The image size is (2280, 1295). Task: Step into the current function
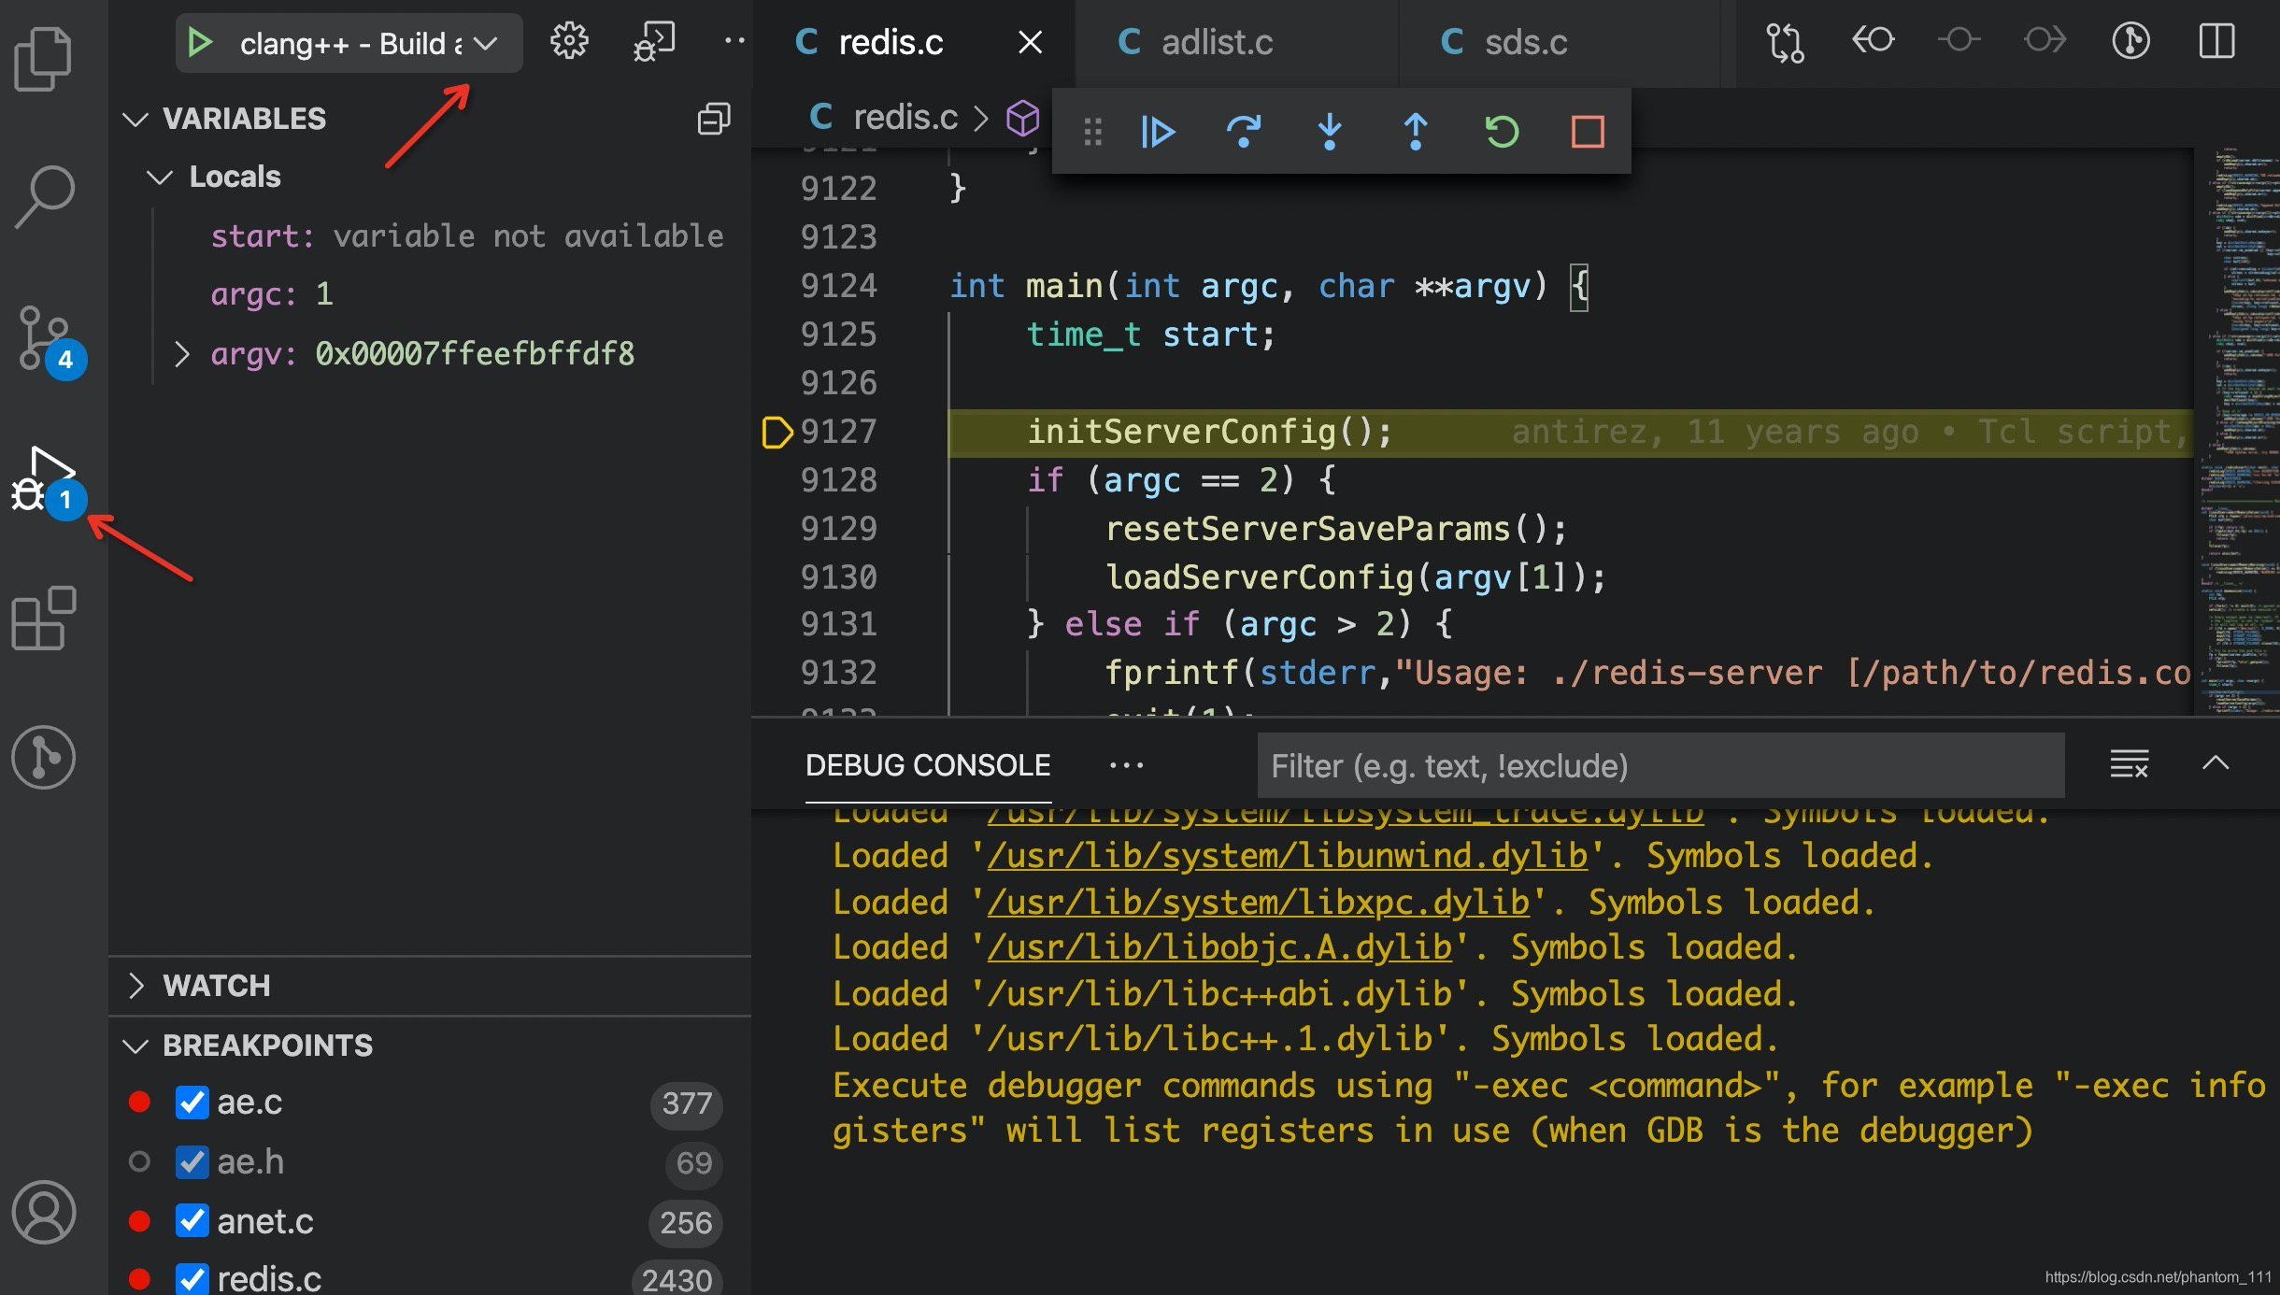pos(1330,132)
